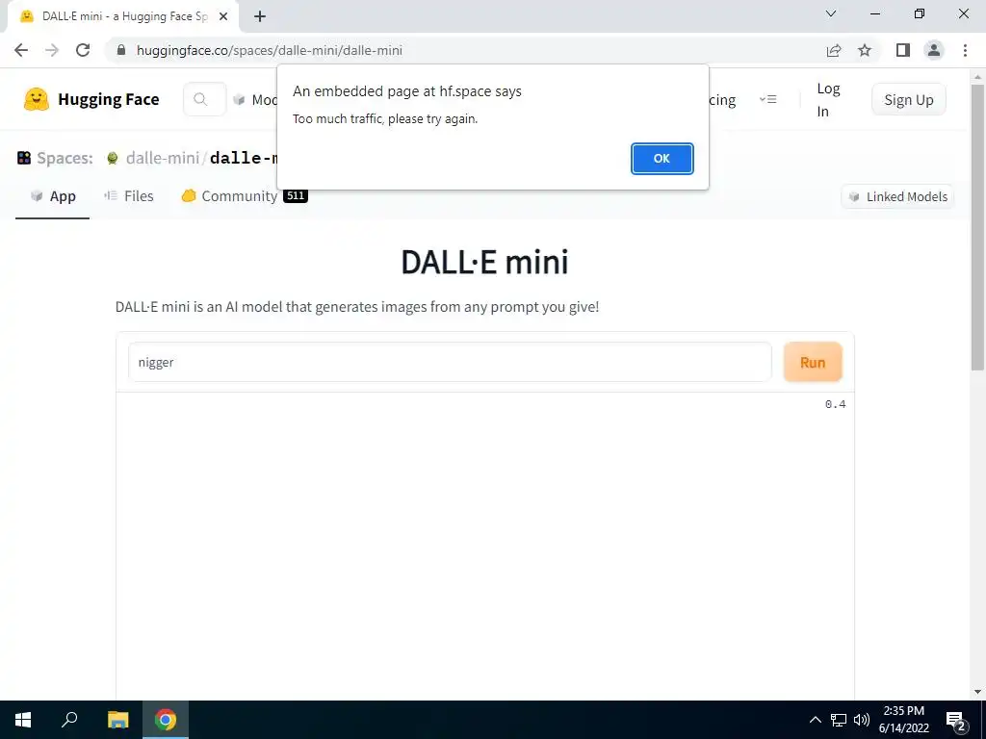Open the taskbar clock and date

(x=903, y=720)
